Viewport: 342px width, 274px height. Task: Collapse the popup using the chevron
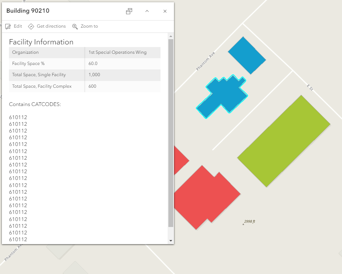tap(147, 11)
